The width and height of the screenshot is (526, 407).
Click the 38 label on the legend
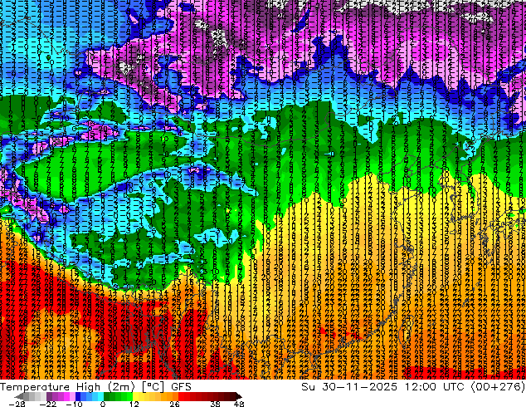[215, 404]
